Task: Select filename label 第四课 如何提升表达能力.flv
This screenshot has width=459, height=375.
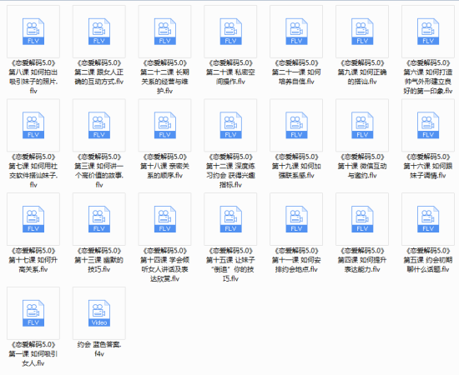Action: click(x=362, y=260)
